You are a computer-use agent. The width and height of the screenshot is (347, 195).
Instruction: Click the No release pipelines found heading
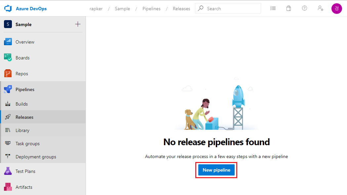pos(216,142)
